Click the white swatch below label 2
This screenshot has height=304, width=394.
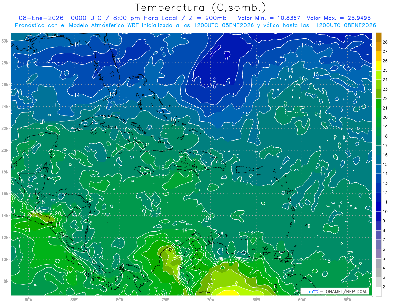point(379,292)
